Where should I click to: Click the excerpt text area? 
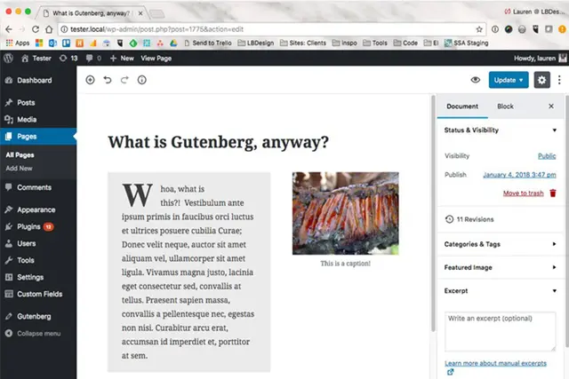[500, 332]
